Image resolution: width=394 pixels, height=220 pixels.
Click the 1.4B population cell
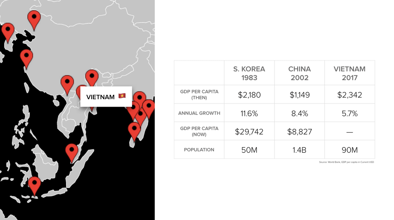pyautogui.click(x=299, y=150)
